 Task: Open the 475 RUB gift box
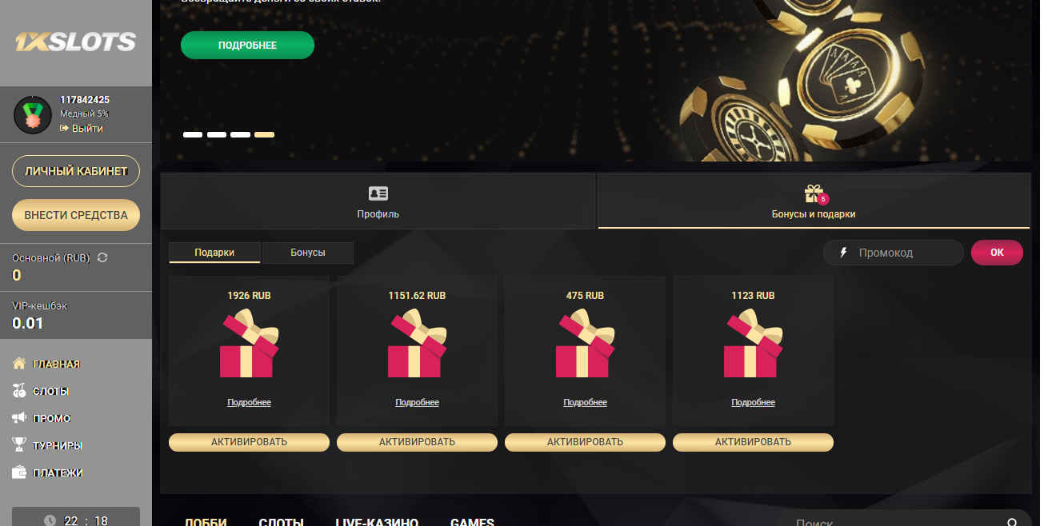585,344
